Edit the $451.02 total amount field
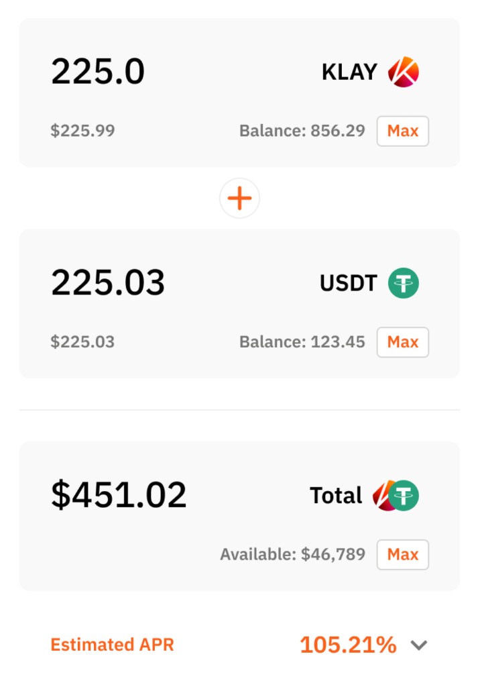The image size is (480, 687). 119,495
